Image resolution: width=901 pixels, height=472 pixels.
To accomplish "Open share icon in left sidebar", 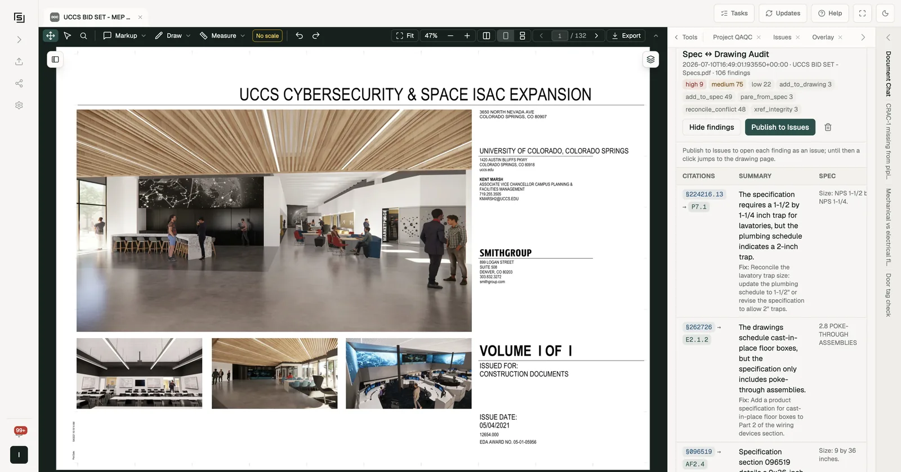I will (19, 83).
